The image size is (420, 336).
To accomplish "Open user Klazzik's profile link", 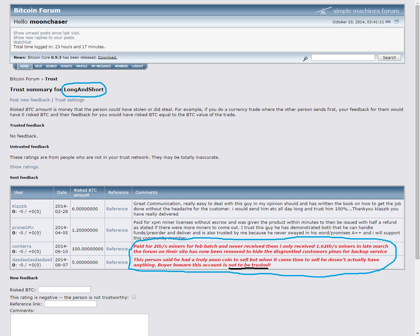I will [20, 206].
